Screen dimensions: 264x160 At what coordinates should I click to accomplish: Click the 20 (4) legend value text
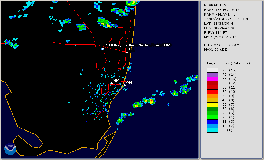coord(228,118)
